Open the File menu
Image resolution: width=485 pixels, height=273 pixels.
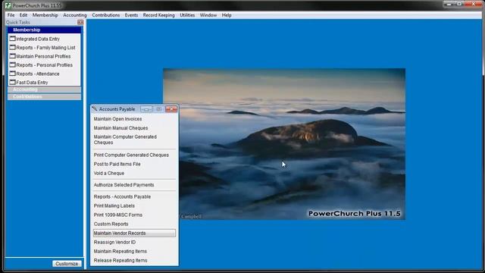11,15
